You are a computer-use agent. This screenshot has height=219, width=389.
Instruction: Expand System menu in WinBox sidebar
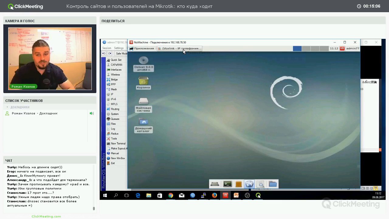pos(113,114)
